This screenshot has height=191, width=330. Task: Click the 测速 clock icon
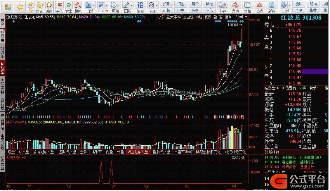pos(49,5)
